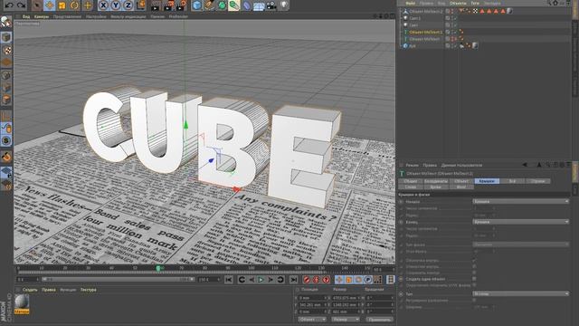Click the Position X coordinate field
The image size is (579, 326).
pos(313,298)
